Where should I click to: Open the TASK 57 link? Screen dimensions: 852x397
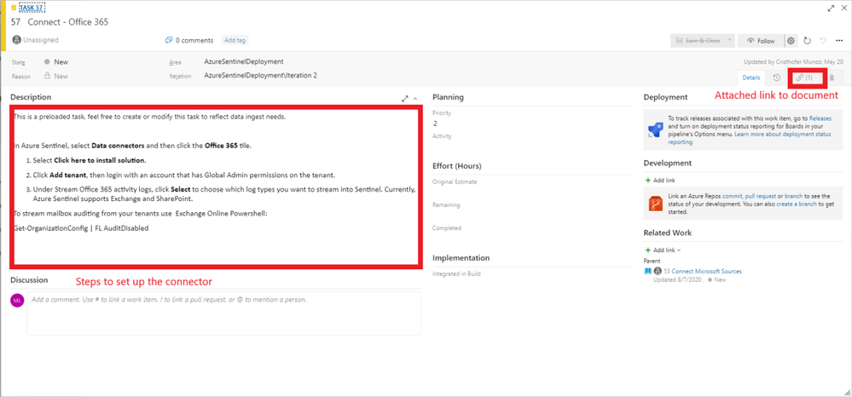pyautogui.click(x=32, y=8)
